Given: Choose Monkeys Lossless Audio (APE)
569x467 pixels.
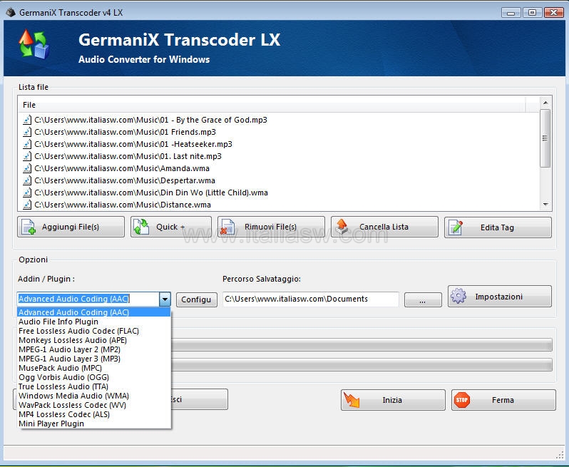Looking at the screenshot, I should [x=93, y=340].
